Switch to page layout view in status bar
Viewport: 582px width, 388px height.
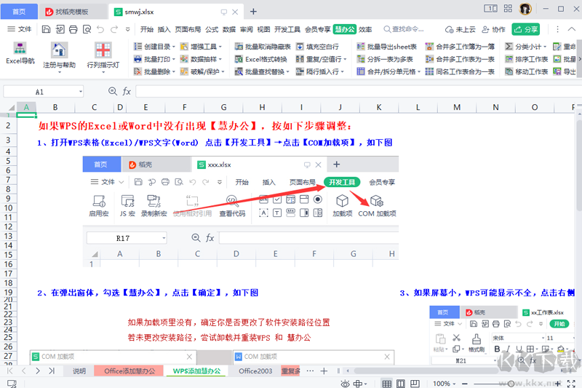[x=401, y=384]
